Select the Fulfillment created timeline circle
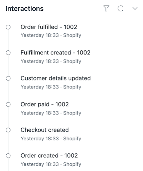The height and width of the screenshot is (171, 143). coord(8,53)
